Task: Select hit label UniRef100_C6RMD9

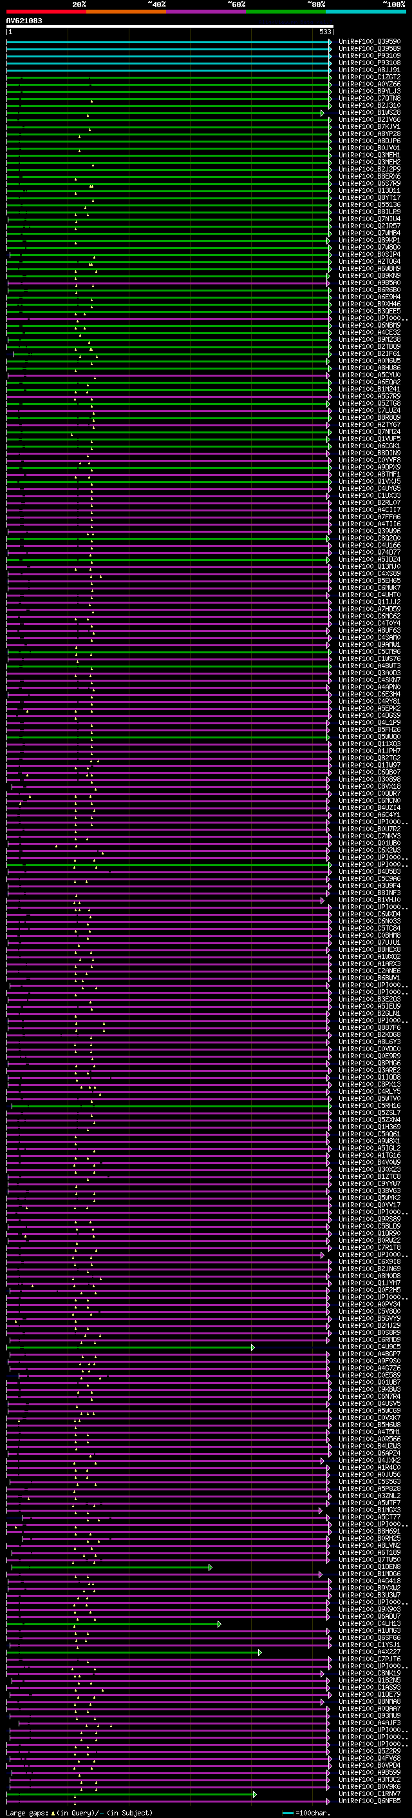Action: [x=370, y=1339]
